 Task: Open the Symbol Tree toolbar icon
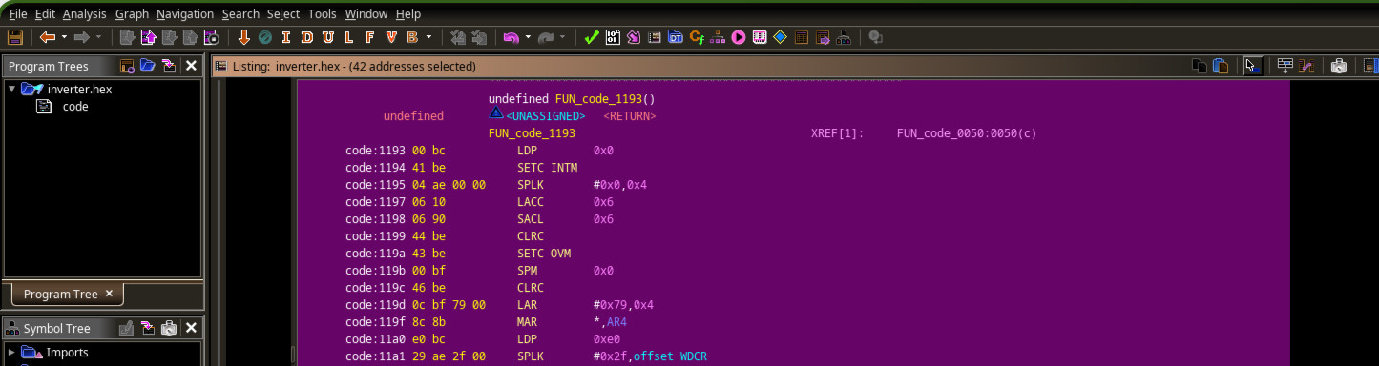843,37
